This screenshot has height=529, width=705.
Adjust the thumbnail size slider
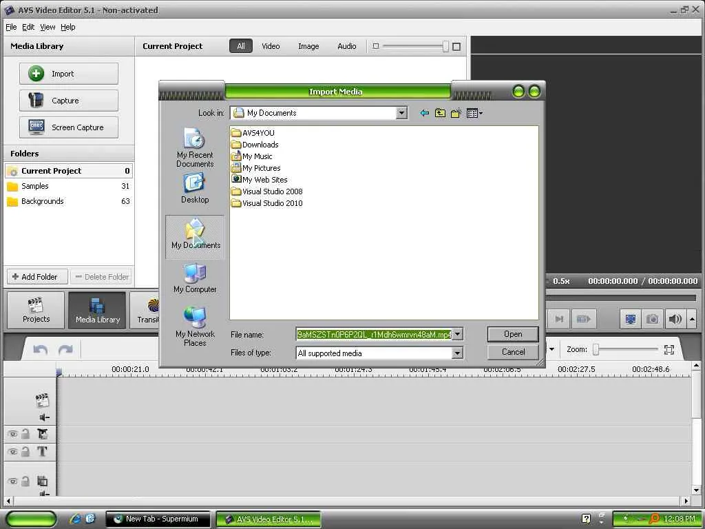(445, 46)
